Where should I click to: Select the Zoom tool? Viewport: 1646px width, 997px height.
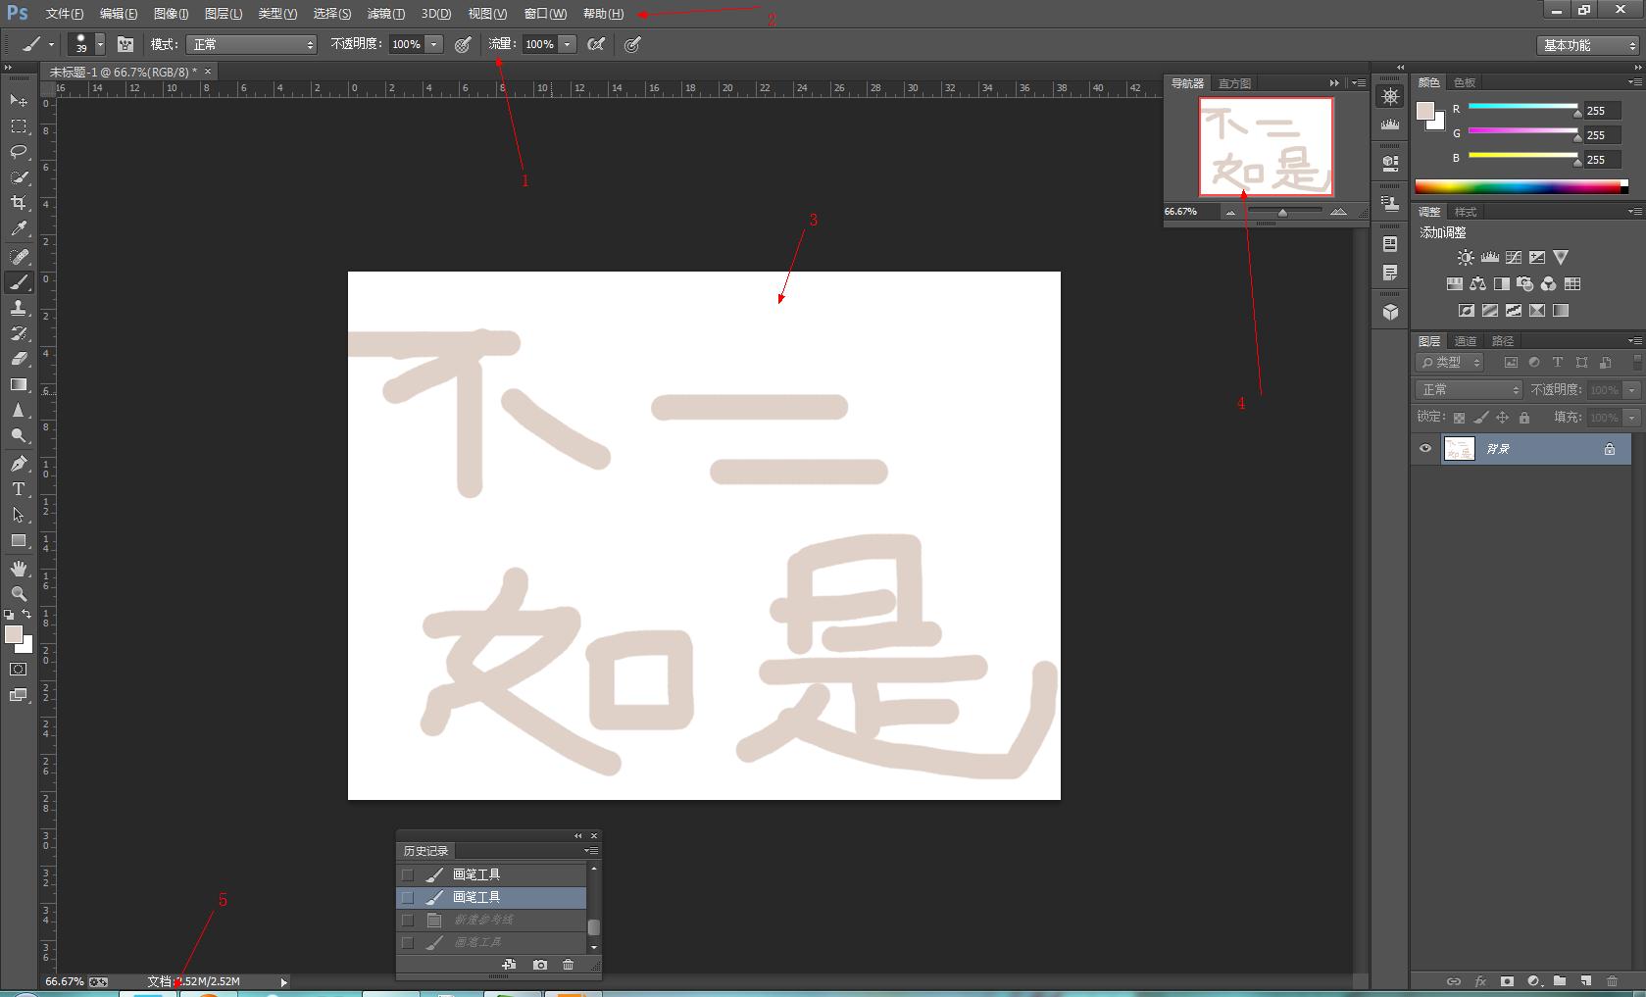[x=19, y=594]
